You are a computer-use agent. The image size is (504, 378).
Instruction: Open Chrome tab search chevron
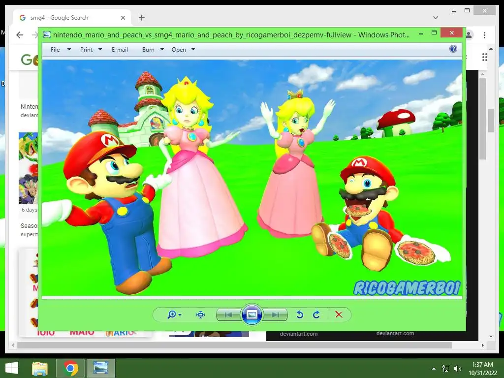tap(436, 18)
